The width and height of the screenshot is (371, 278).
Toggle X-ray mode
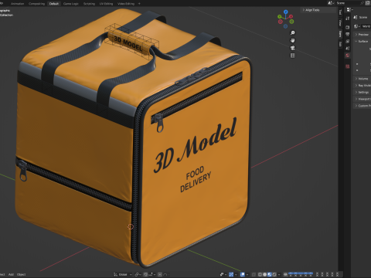pos(254,274)
